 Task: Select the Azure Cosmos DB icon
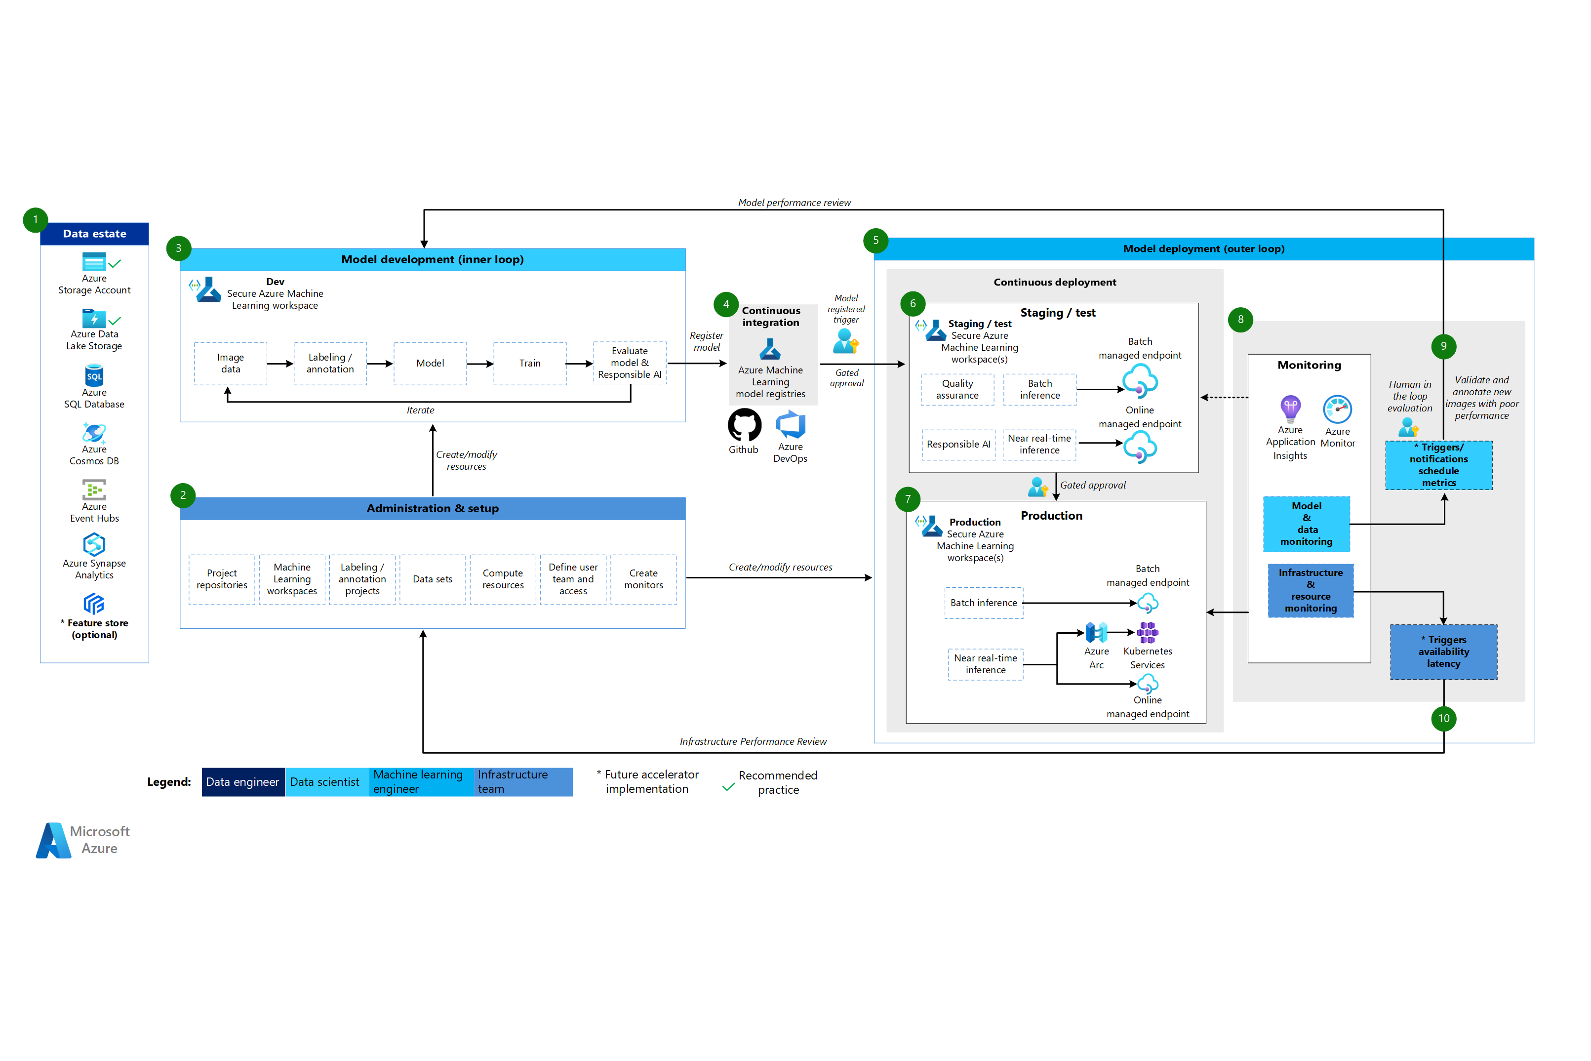pos(94,432)
